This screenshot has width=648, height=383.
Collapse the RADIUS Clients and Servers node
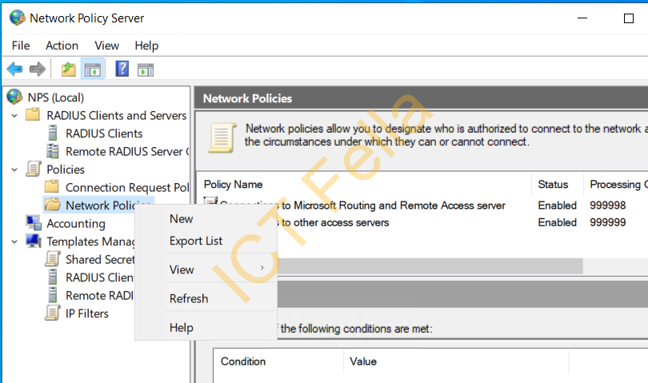pyautogui.click(x=14, y=116)
